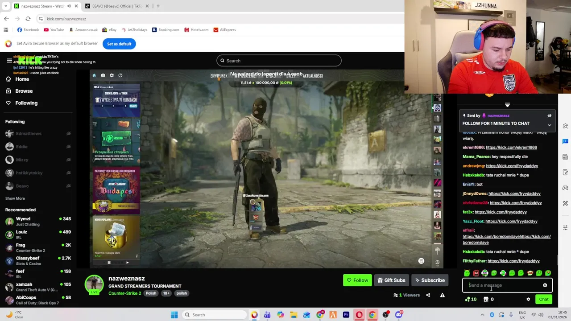Open recommended channel Wymzi

click(38, 221)
